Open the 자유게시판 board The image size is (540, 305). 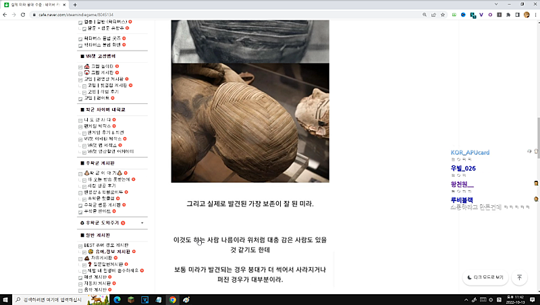coord(102,258)
